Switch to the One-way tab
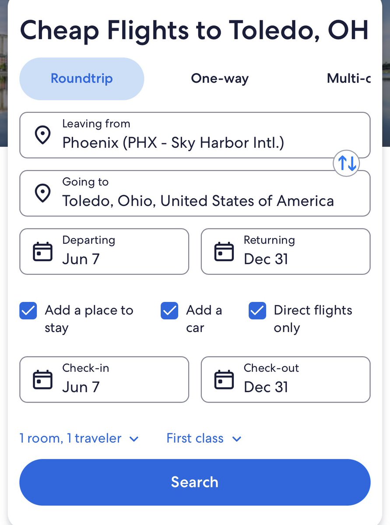The width and height of the screenshot is (390, 525). tap(220, 79)
